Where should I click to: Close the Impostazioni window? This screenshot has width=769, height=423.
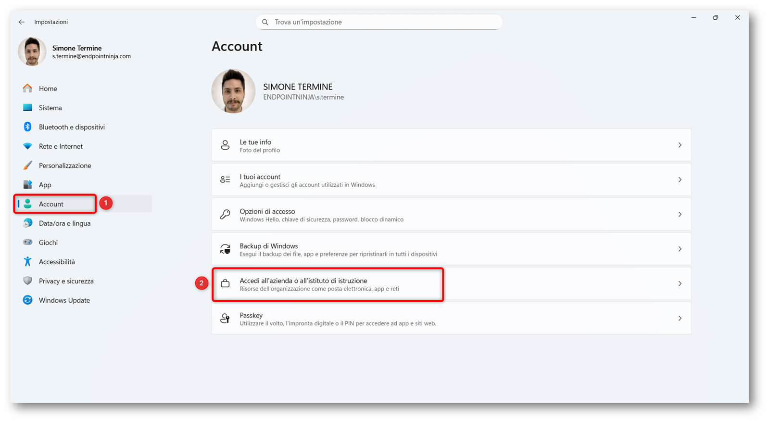click(x=737, y=18)
